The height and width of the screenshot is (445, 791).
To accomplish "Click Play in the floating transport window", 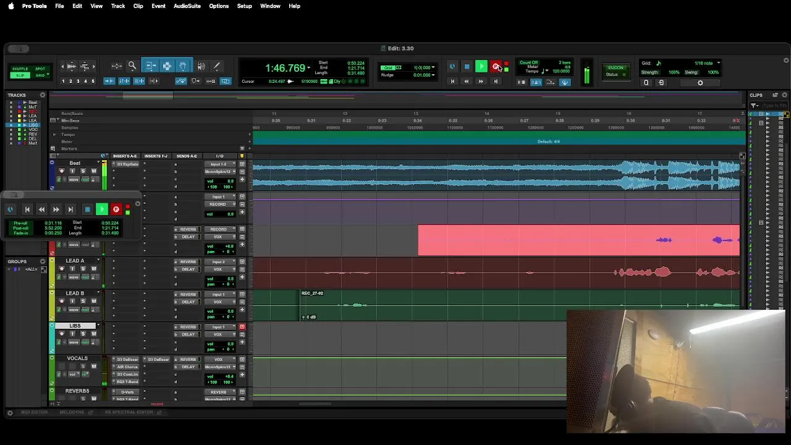I will click(x=101, y=210).
